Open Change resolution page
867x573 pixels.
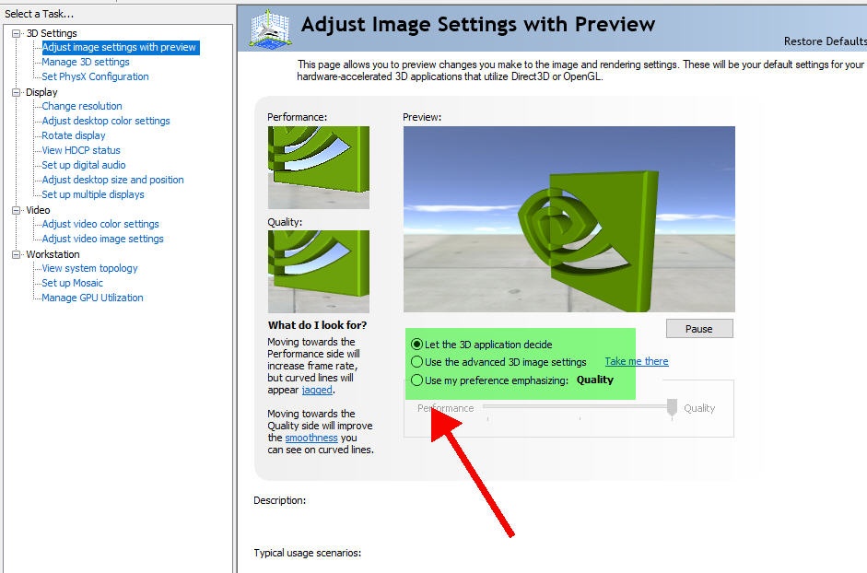coord(82,106)
